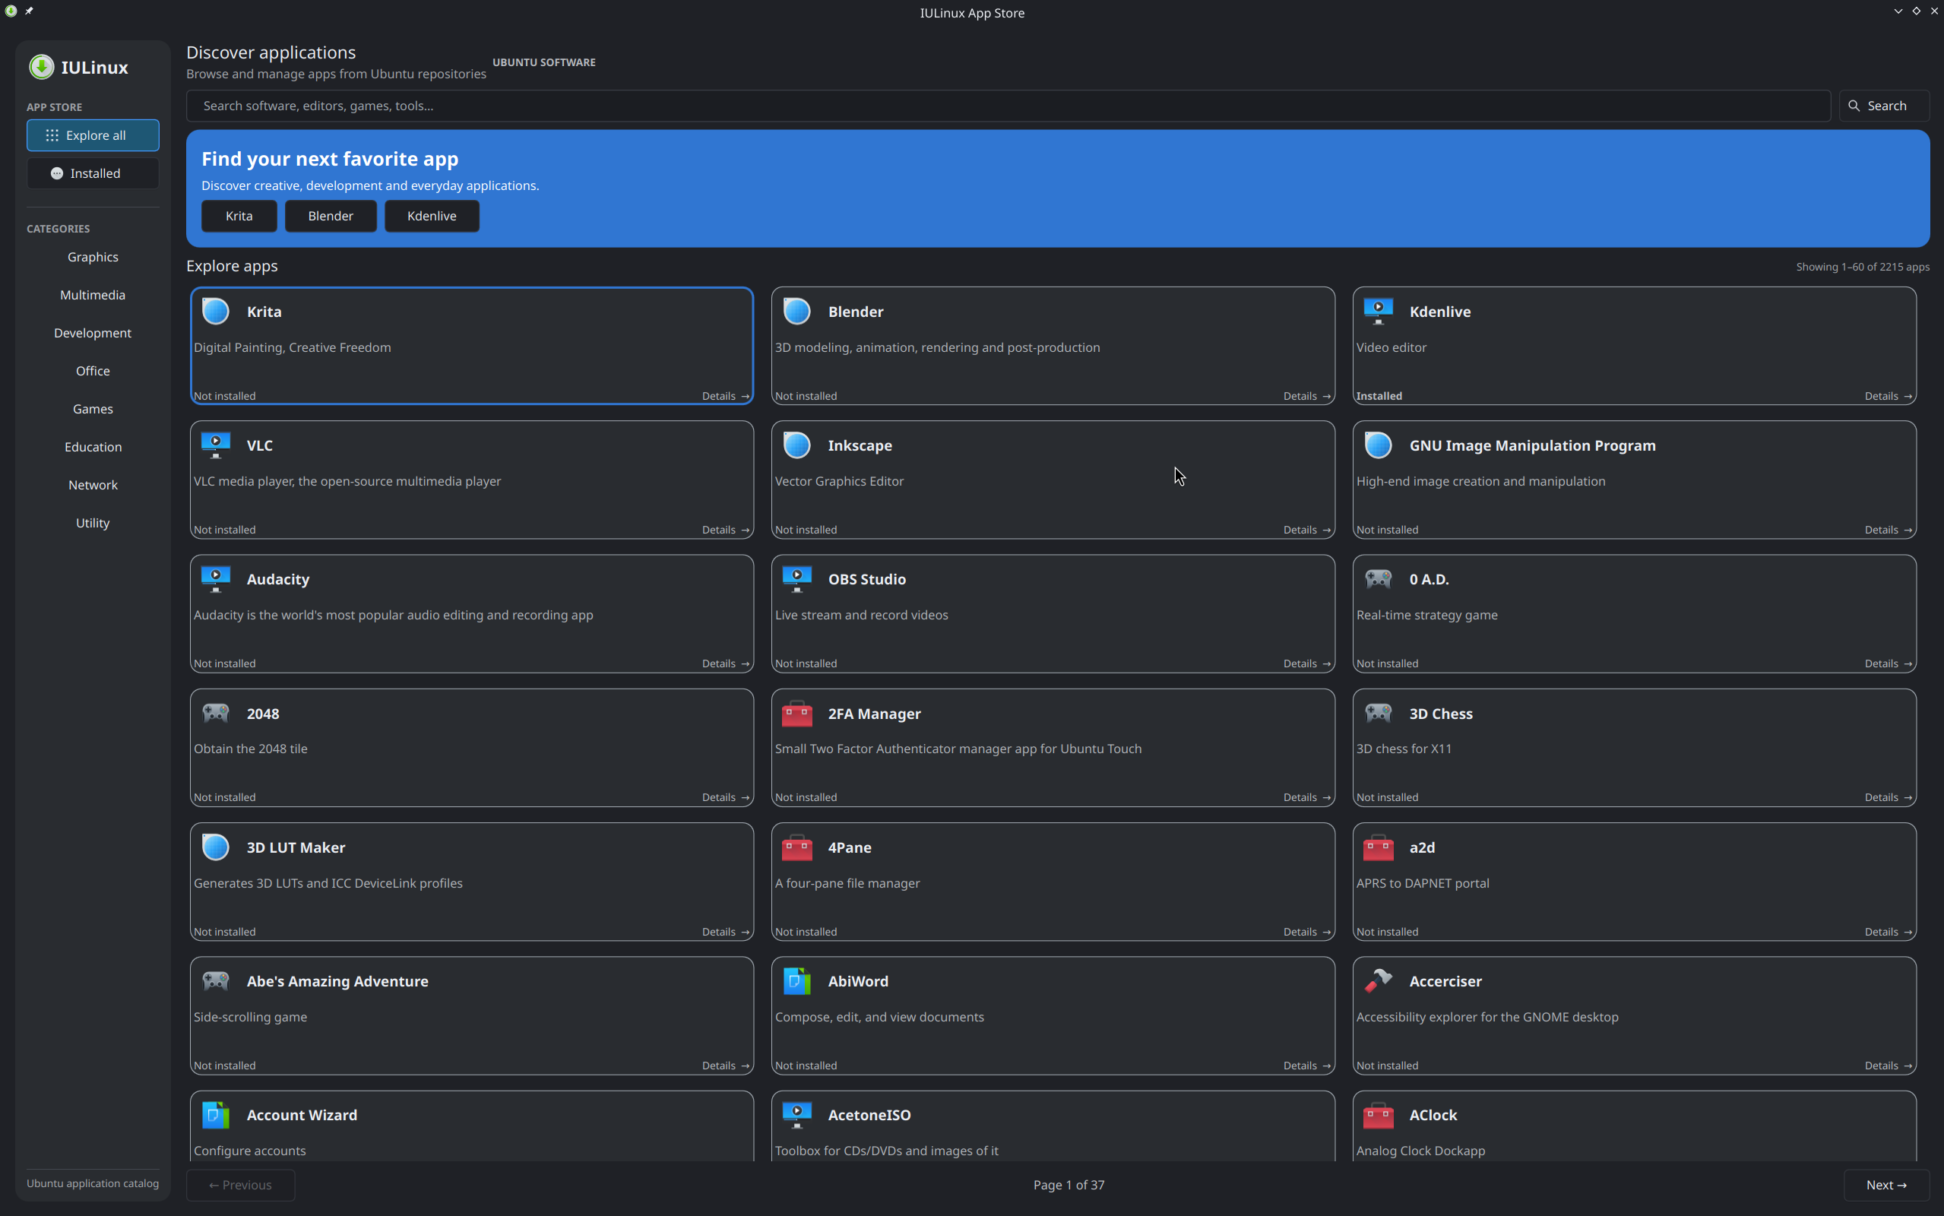Select the Office category
The height and width of the screenshot is (1216, 1944).
click(93, 371)
